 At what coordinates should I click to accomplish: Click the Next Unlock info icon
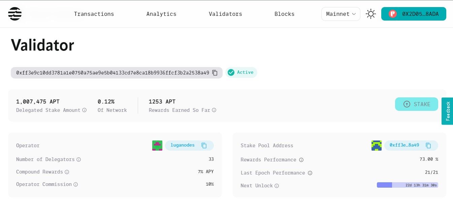[x=277, y=186]
